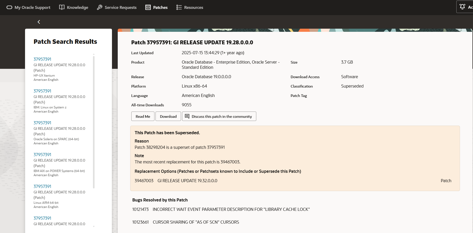Click bug number 10121473
Screen dimensions: 473x233
click(x=140, y=209)
